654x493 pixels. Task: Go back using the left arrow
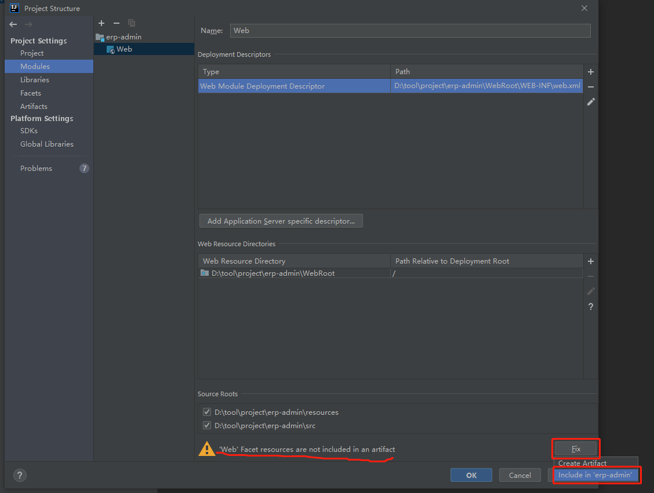pyautogui.click(x=13, y=24)
